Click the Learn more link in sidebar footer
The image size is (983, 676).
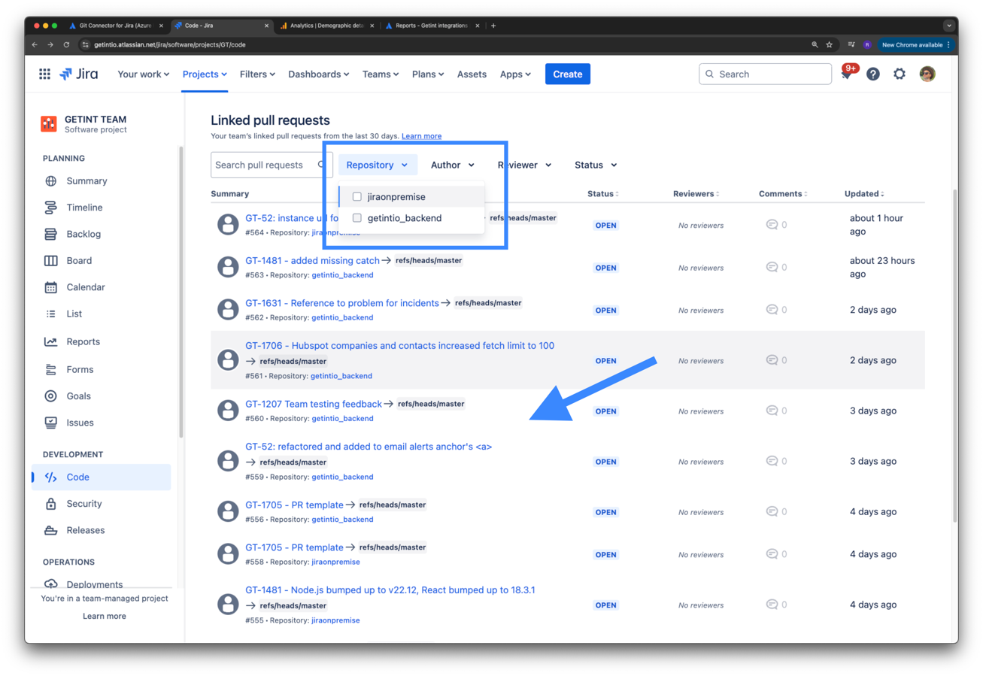105,616
